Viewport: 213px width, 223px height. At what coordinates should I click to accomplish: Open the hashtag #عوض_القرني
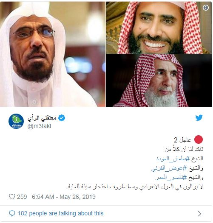[169, 168]
